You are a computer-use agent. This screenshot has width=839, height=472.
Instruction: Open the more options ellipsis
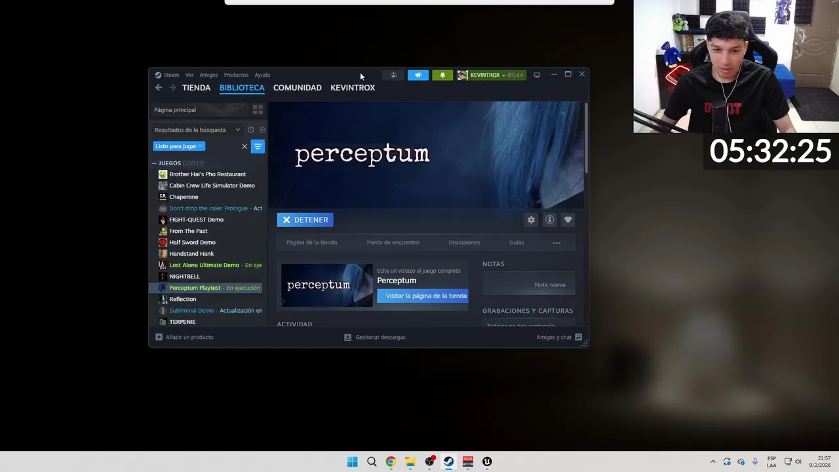[556, 243]
